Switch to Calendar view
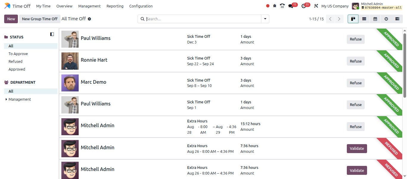Viewport: 407px width, 179px height. tap(375, 19)
